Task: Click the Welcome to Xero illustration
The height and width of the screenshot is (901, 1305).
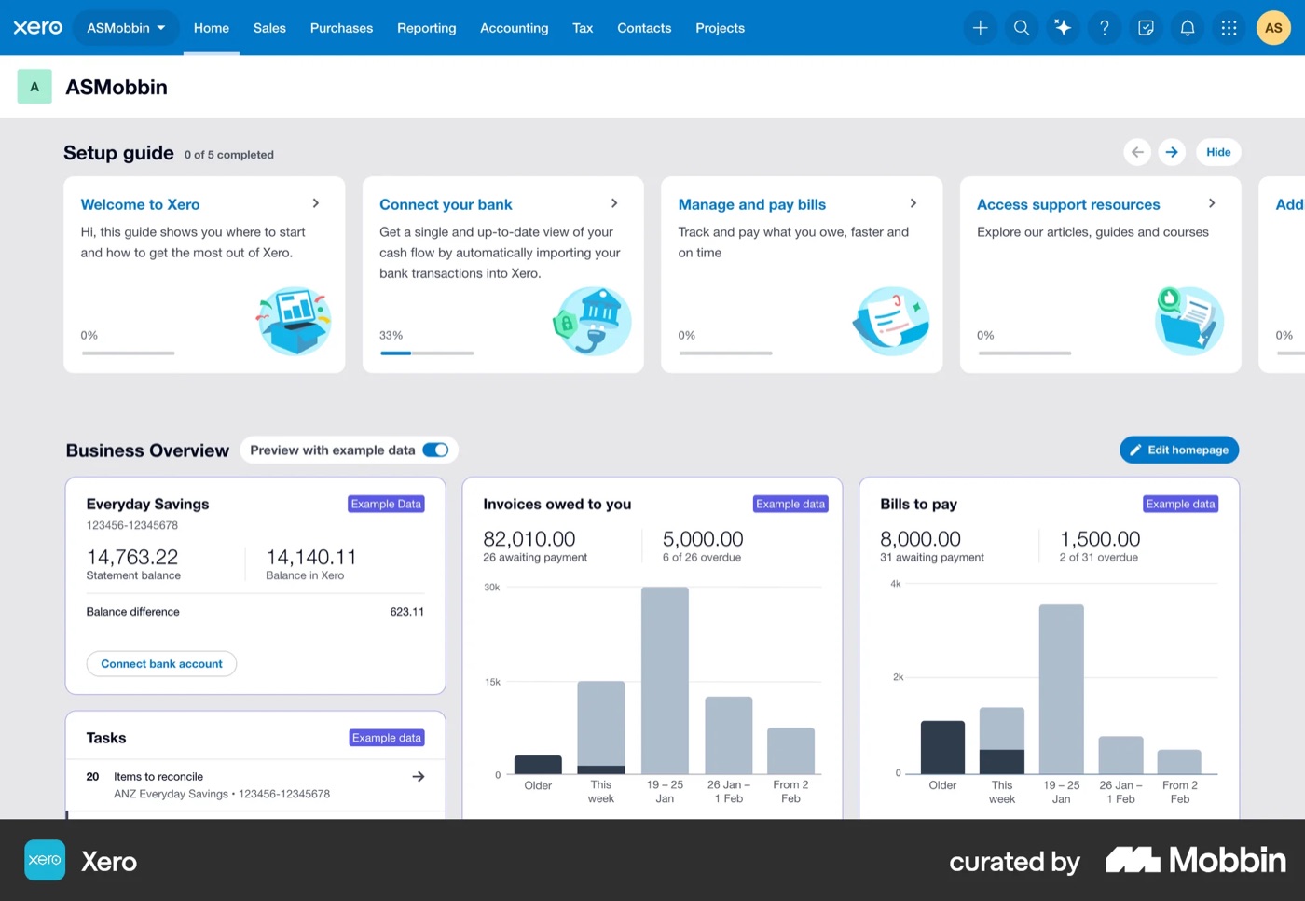Action: [294, 321]
